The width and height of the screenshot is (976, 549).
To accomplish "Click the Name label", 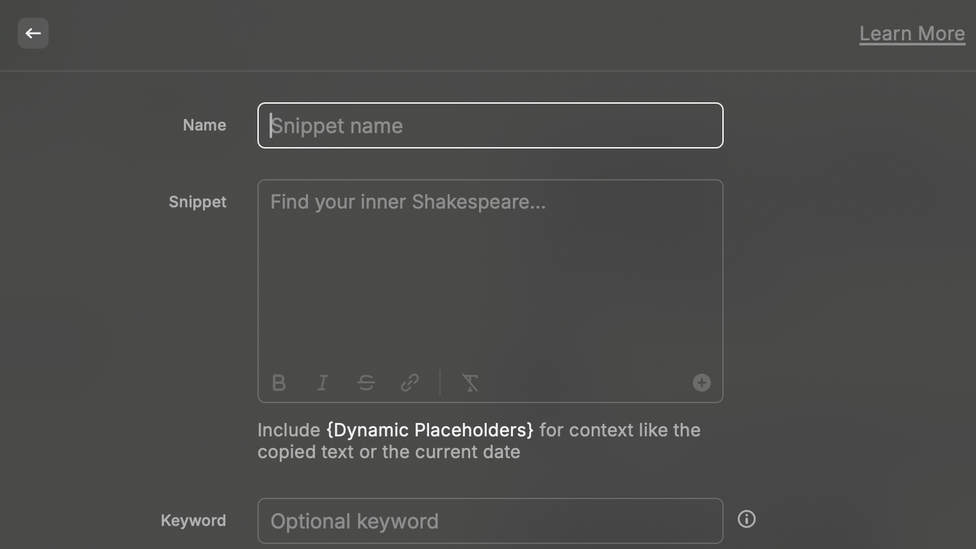I will coord(204,125).
